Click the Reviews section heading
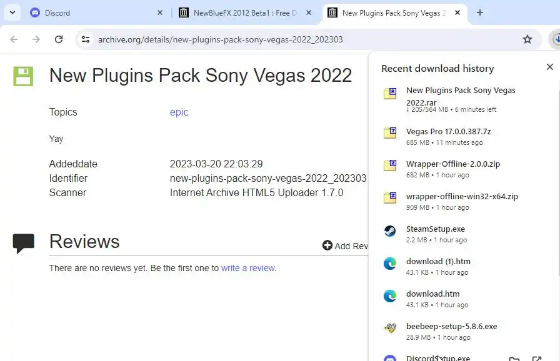The width and height of the screenshot is (560, 361). click(x=84, y=242)
